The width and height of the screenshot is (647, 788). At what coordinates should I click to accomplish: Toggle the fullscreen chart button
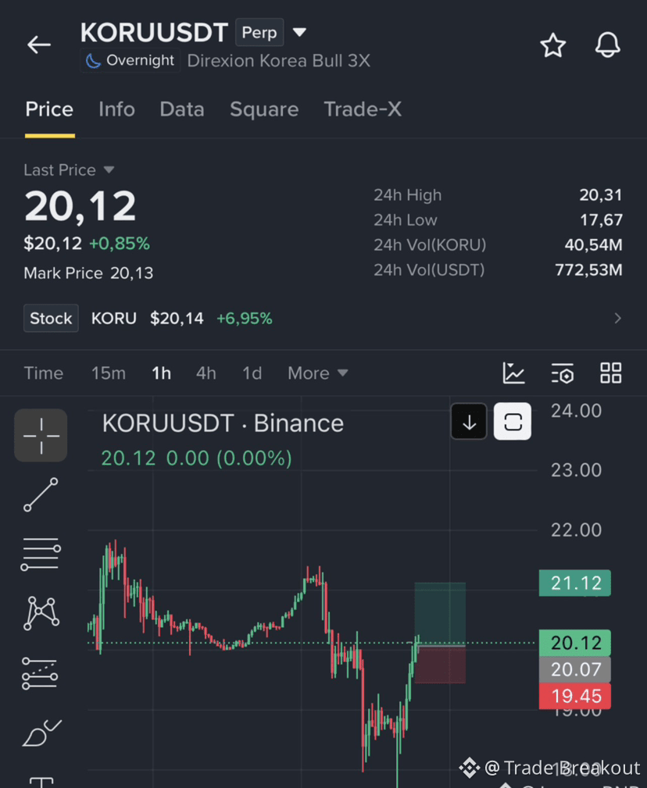point(513,422)
